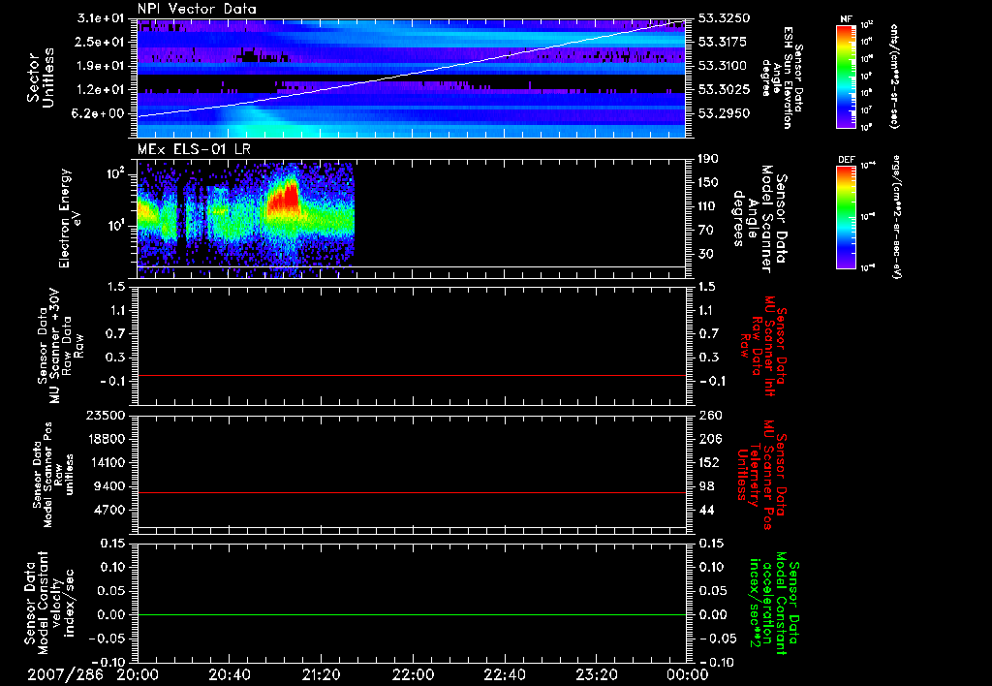Click the 190 scanner angle tick

(708, 159)
